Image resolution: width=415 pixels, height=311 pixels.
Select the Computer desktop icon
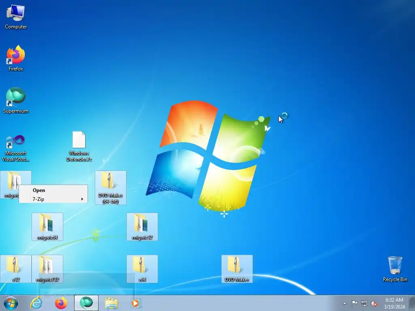pyautogui.click(x=16, y=17)
